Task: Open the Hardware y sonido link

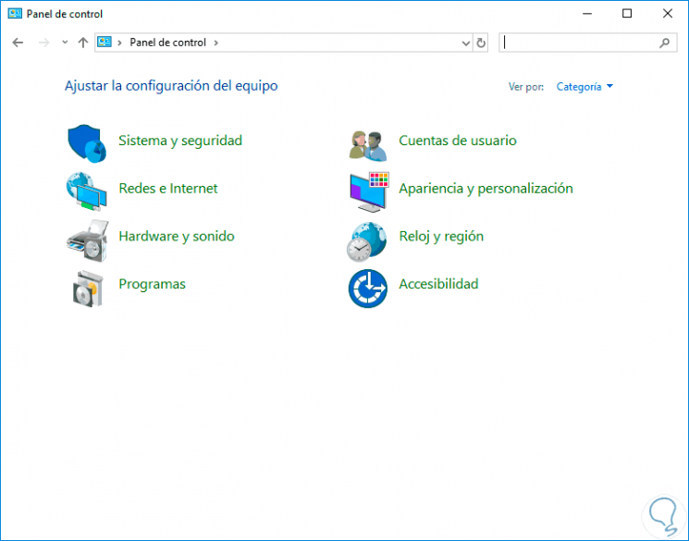Action: 177,237
